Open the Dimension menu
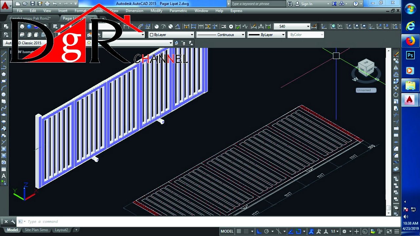The image size is (420, 236). [134, 11]
